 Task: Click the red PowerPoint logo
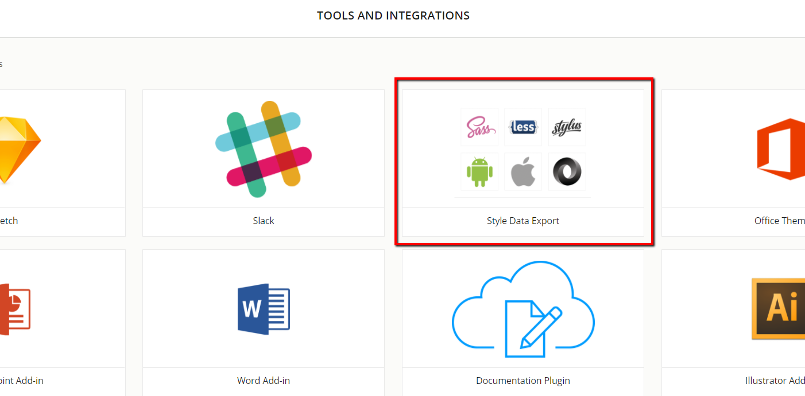(x=15, y=309)
